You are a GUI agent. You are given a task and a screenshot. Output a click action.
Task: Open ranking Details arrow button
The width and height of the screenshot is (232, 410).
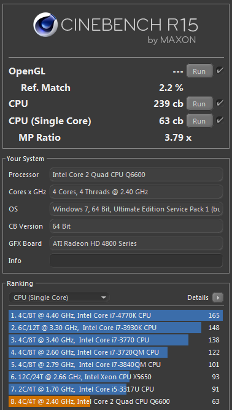(218, 298)
